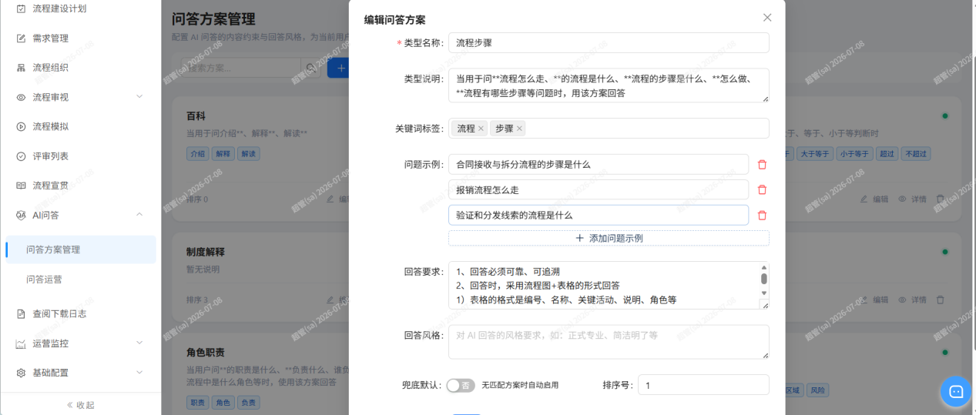Image resolution: width=976 pixels, height=415 pixels.
Task: Click the 排序号 number field
Action: [703, 385]
